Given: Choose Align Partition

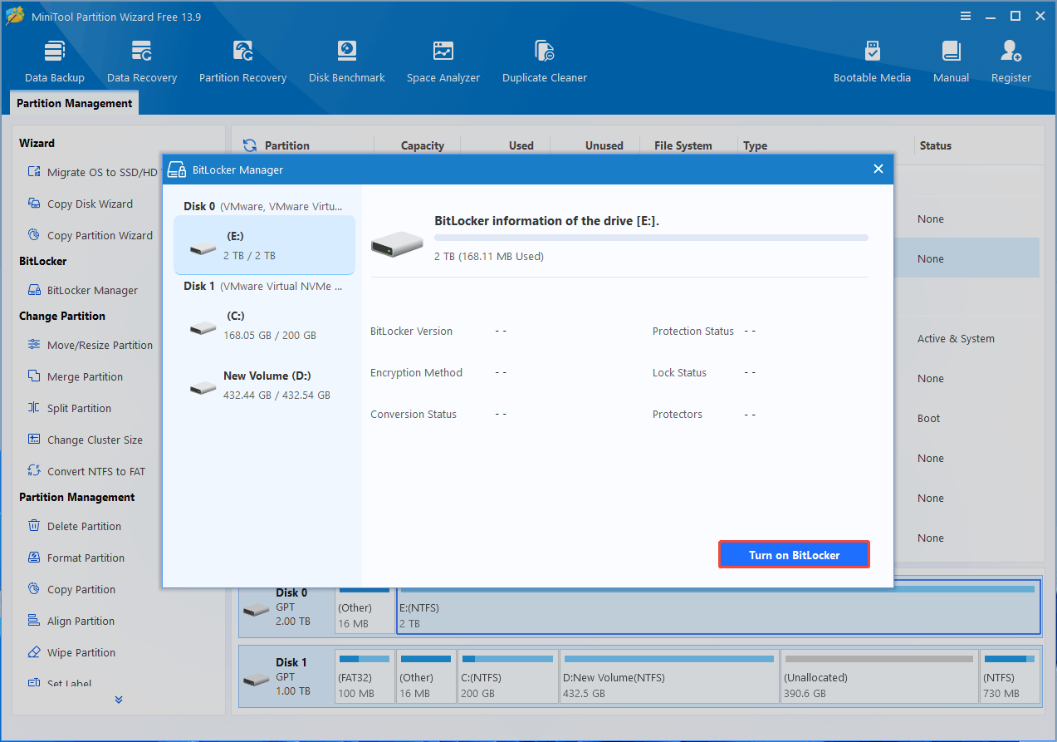Looking at the screenshot, I should click(71, 621).
